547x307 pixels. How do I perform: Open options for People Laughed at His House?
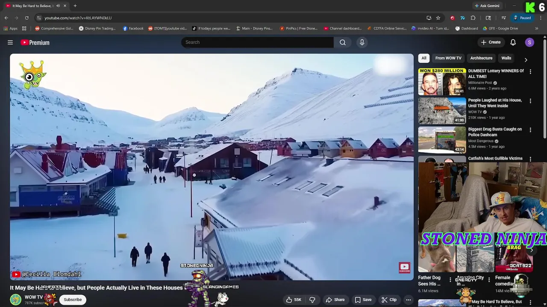pos(530,101)
